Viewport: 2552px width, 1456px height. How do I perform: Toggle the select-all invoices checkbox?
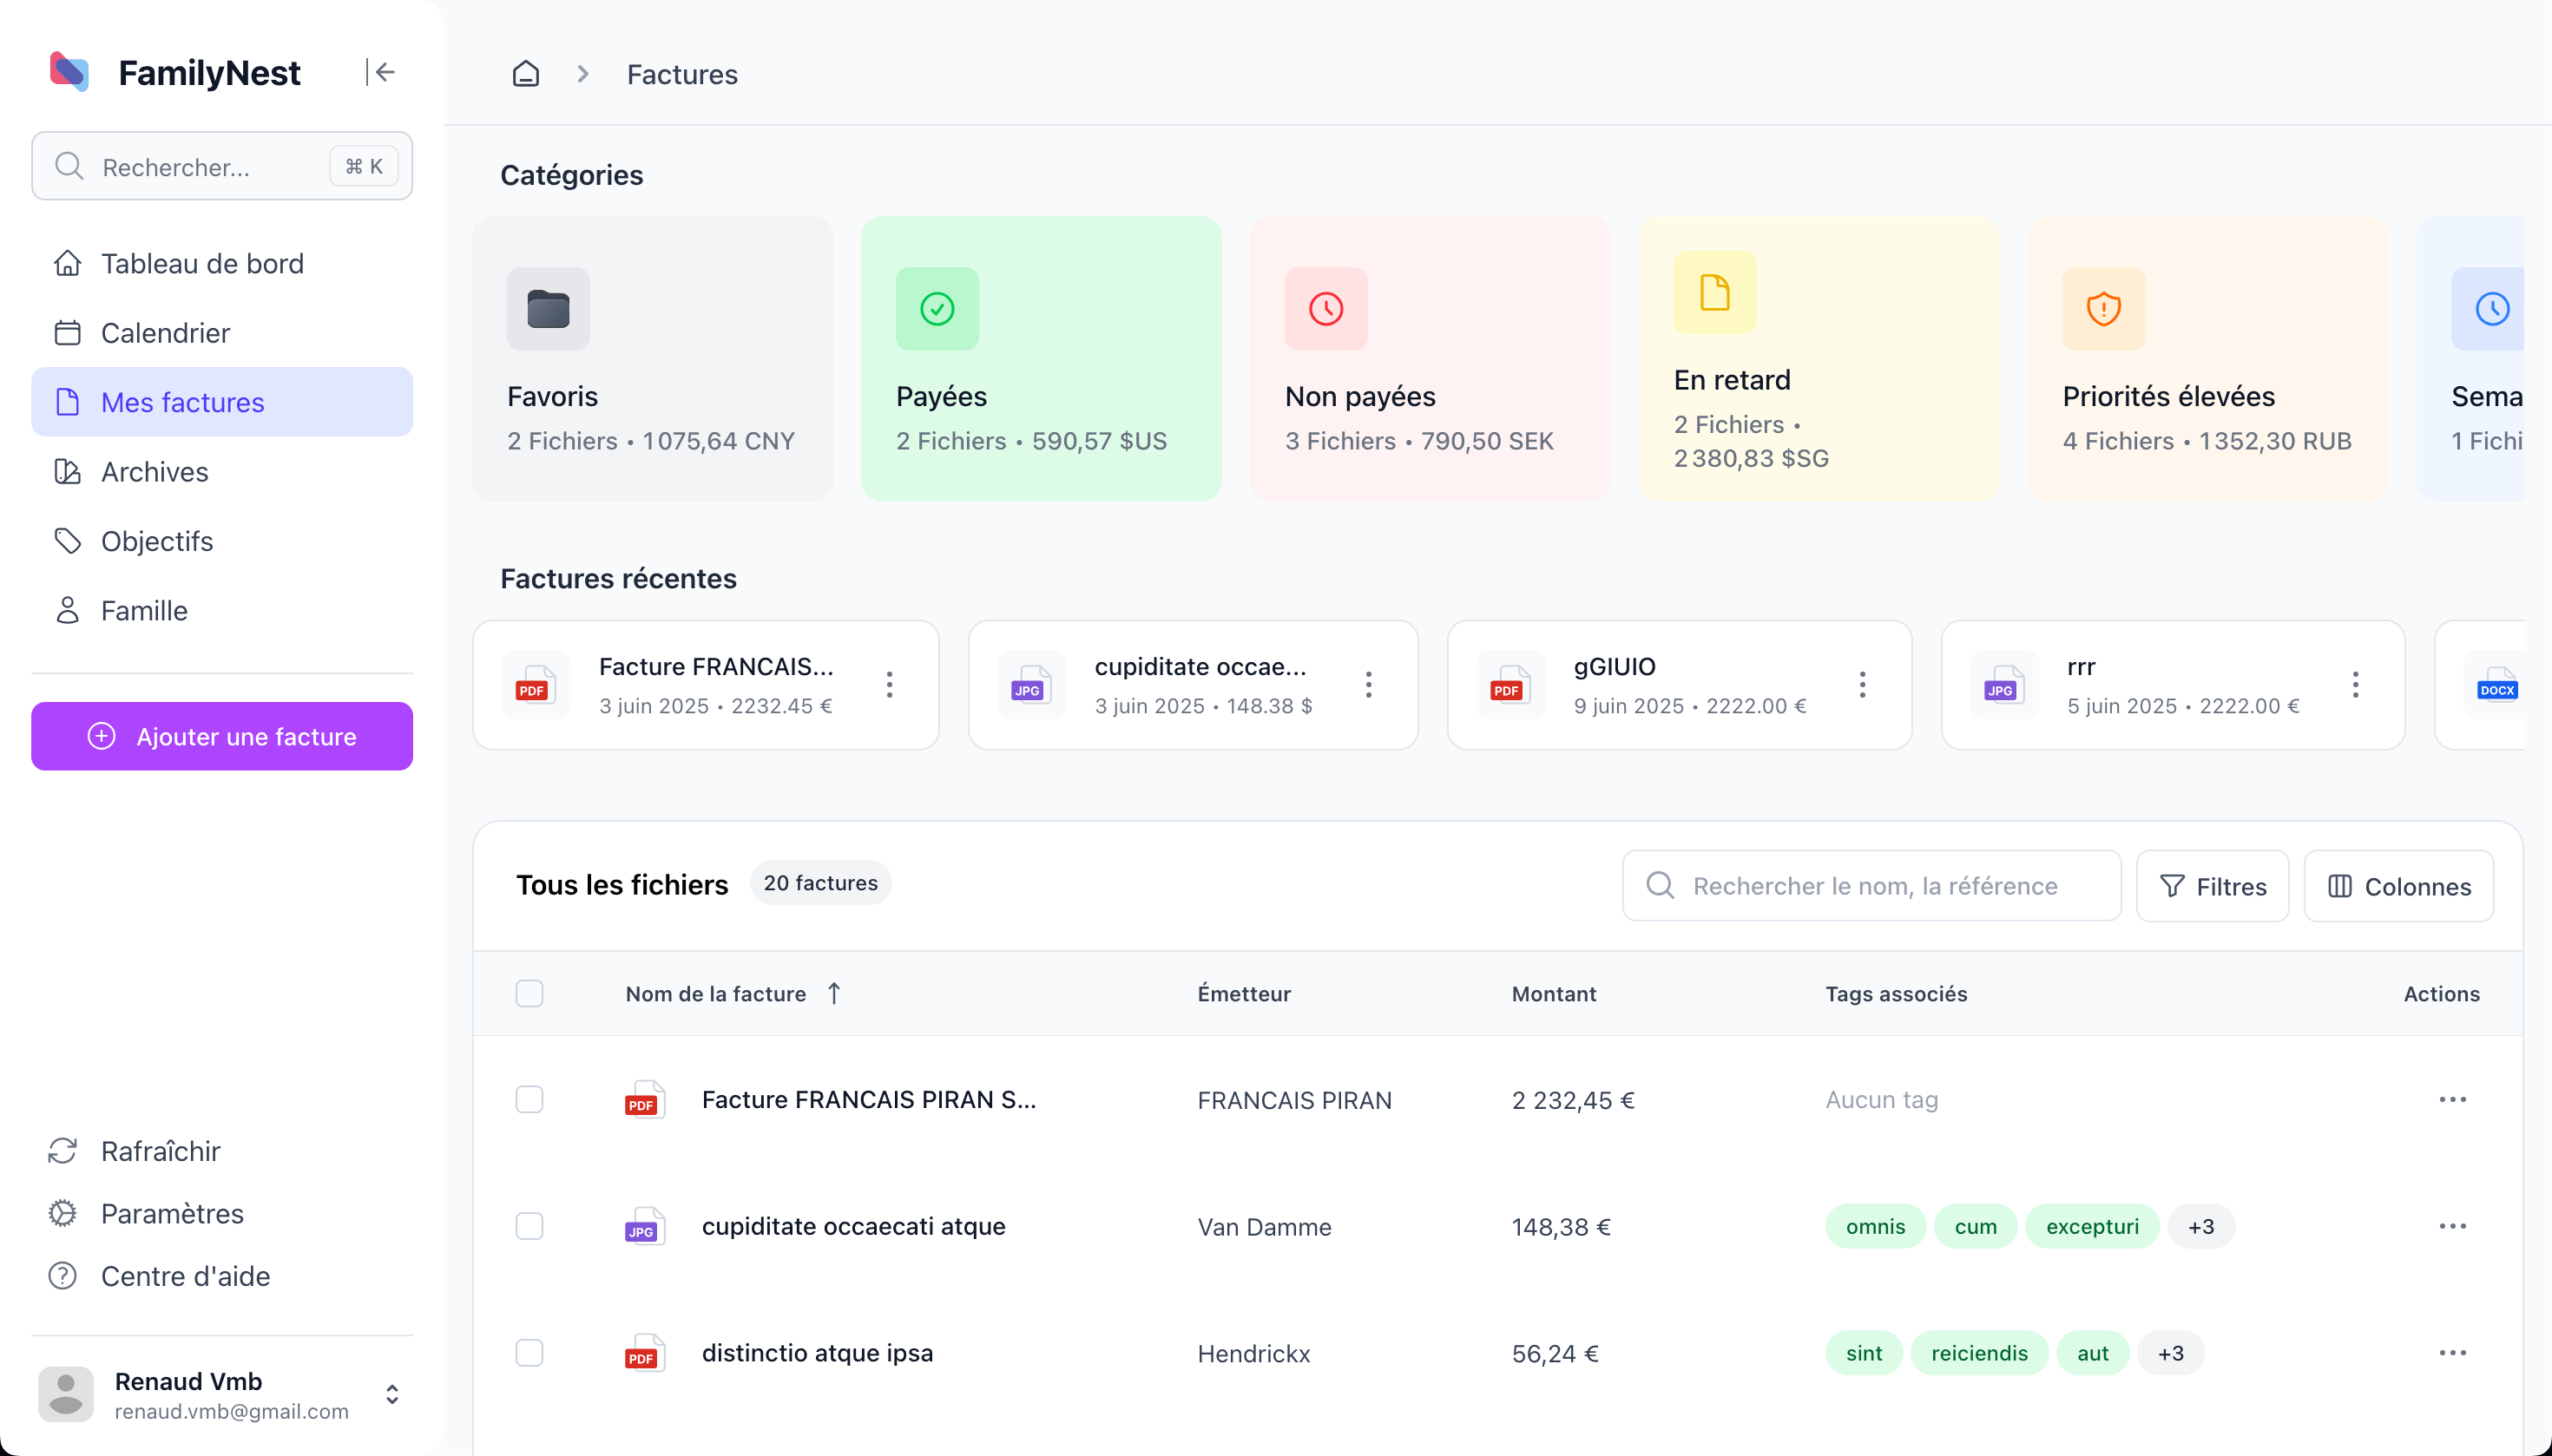529,994
